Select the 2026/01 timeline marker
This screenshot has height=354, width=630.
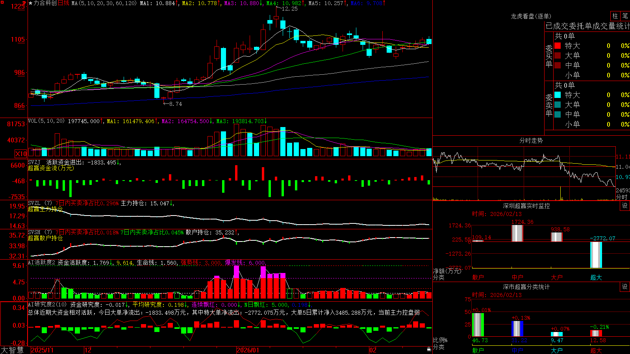248,350
